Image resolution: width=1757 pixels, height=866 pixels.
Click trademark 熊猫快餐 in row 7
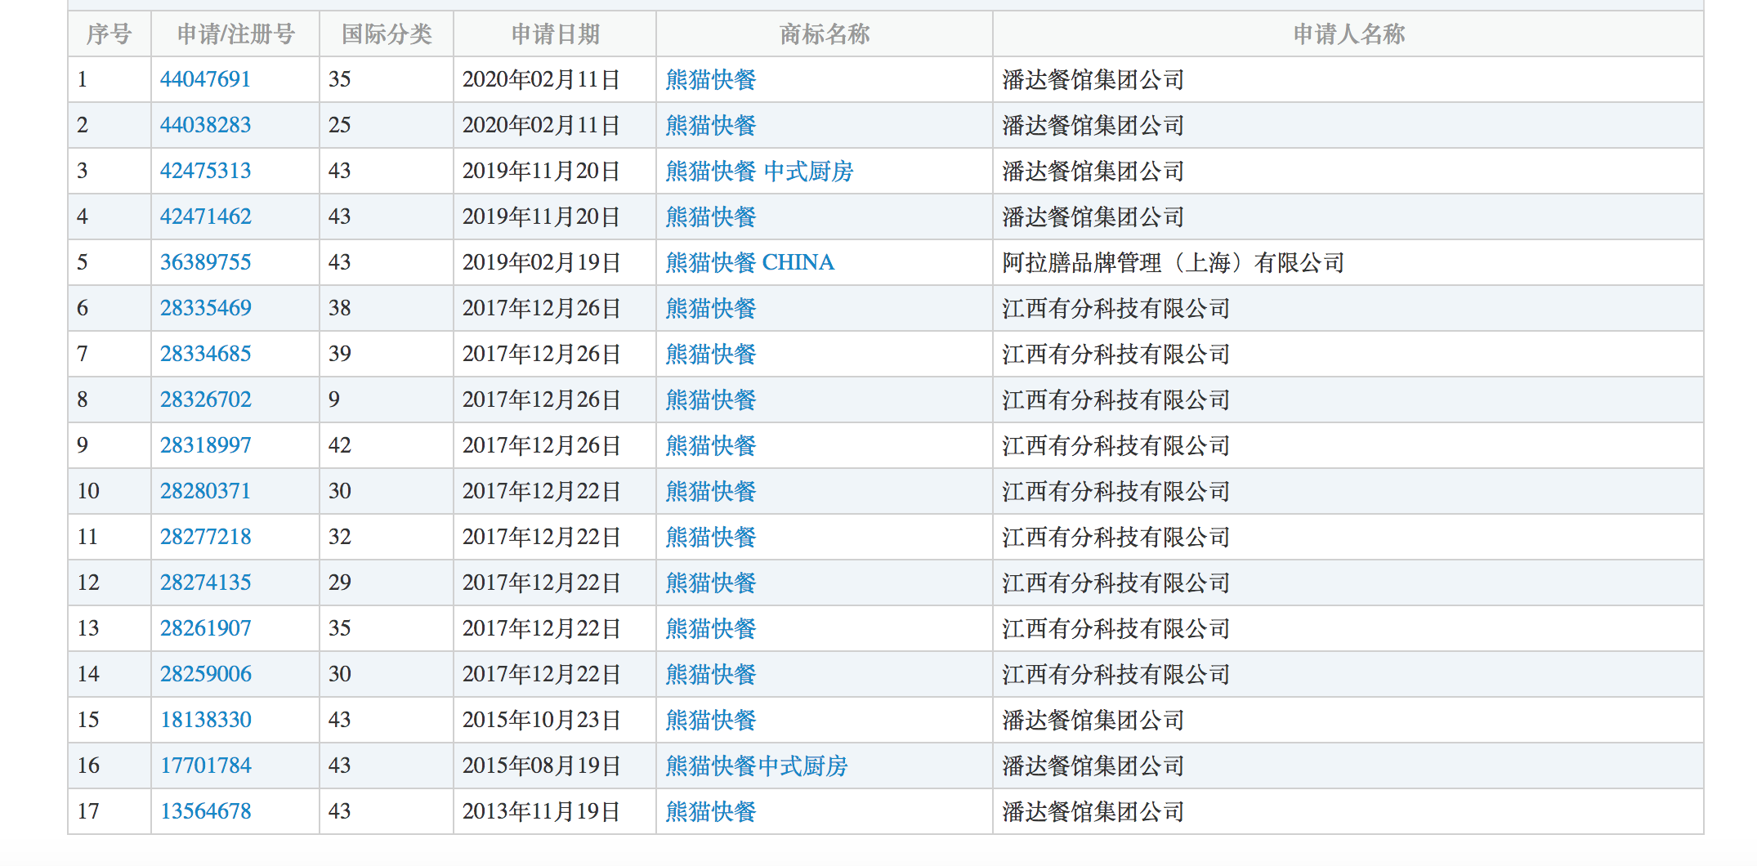pyautogui.click(x=711, y=354)
